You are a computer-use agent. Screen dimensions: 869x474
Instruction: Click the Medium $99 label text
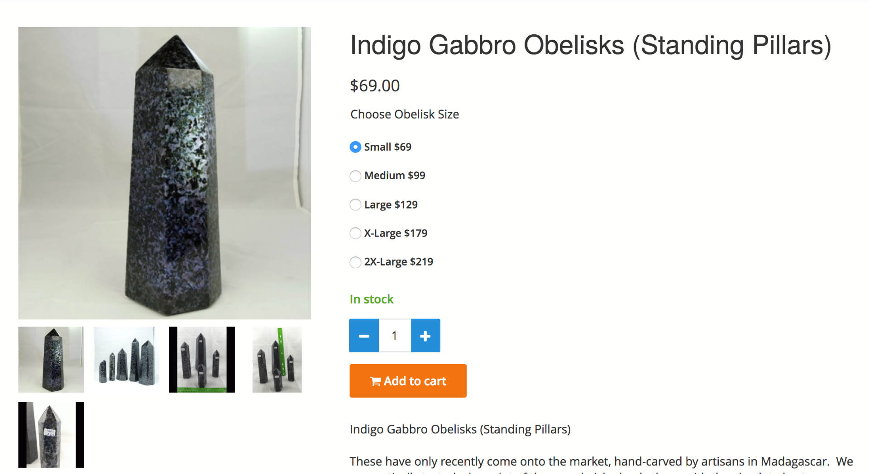pos(395,175)
